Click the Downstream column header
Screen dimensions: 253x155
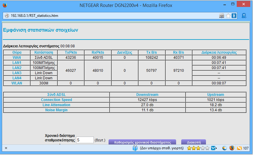[x=147, y=95]
